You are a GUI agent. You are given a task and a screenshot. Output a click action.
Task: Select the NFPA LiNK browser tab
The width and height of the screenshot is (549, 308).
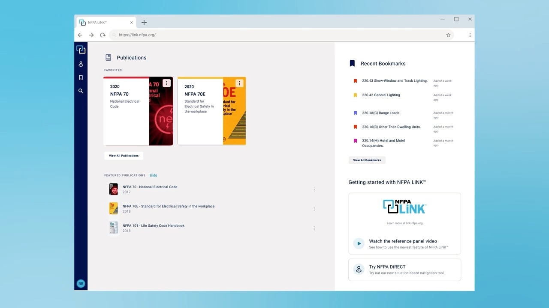click(x=106, y=23)
